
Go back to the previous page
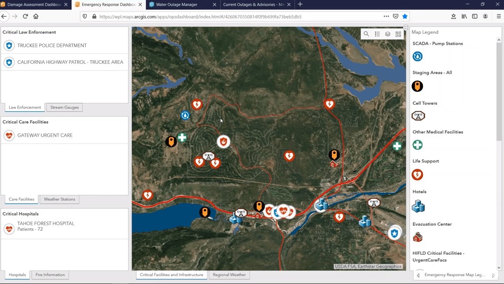coord(4,17)
